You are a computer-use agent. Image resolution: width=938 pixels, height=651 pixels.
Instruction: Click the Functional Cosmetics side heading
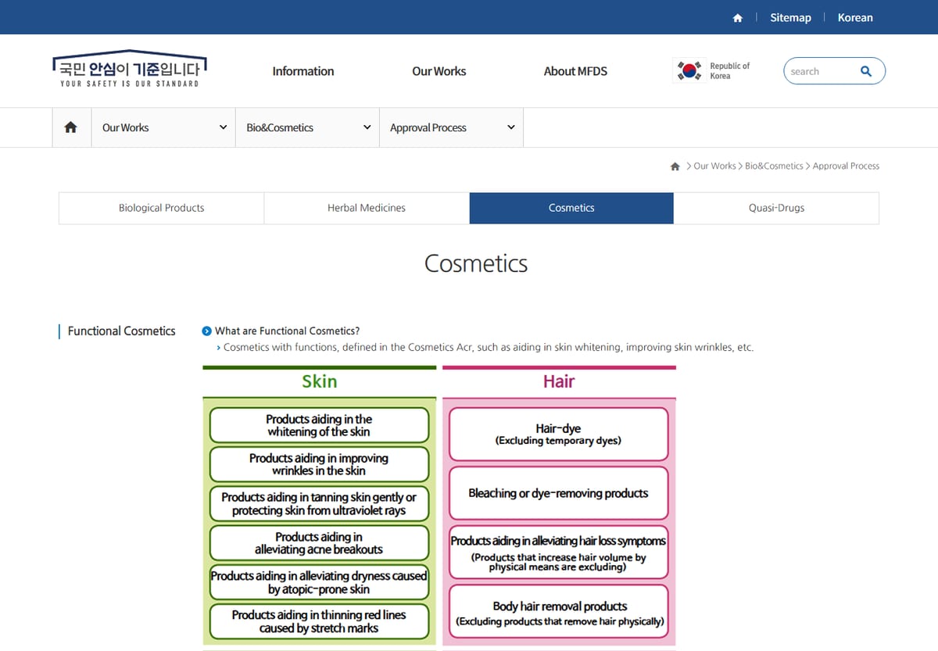pos(121,331)
